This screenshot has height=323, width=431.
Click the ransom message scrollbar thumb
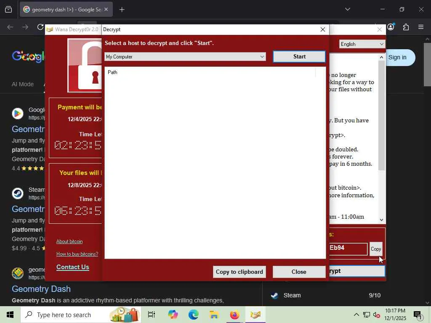[381, 115]
